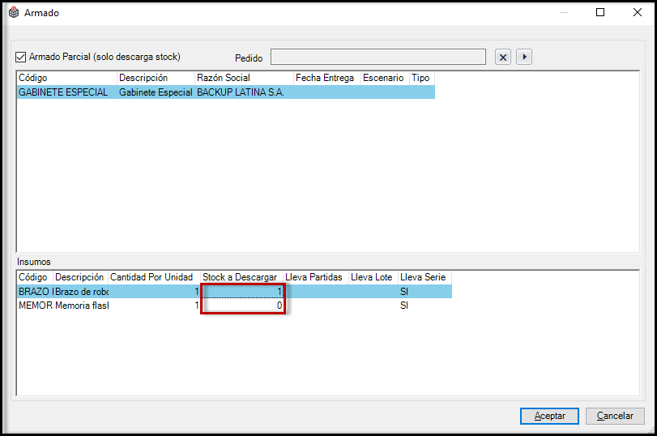Viewport: 657px width, 436px height.
Task: Click the Armado window app icon
Action: [x=14, y=12]
